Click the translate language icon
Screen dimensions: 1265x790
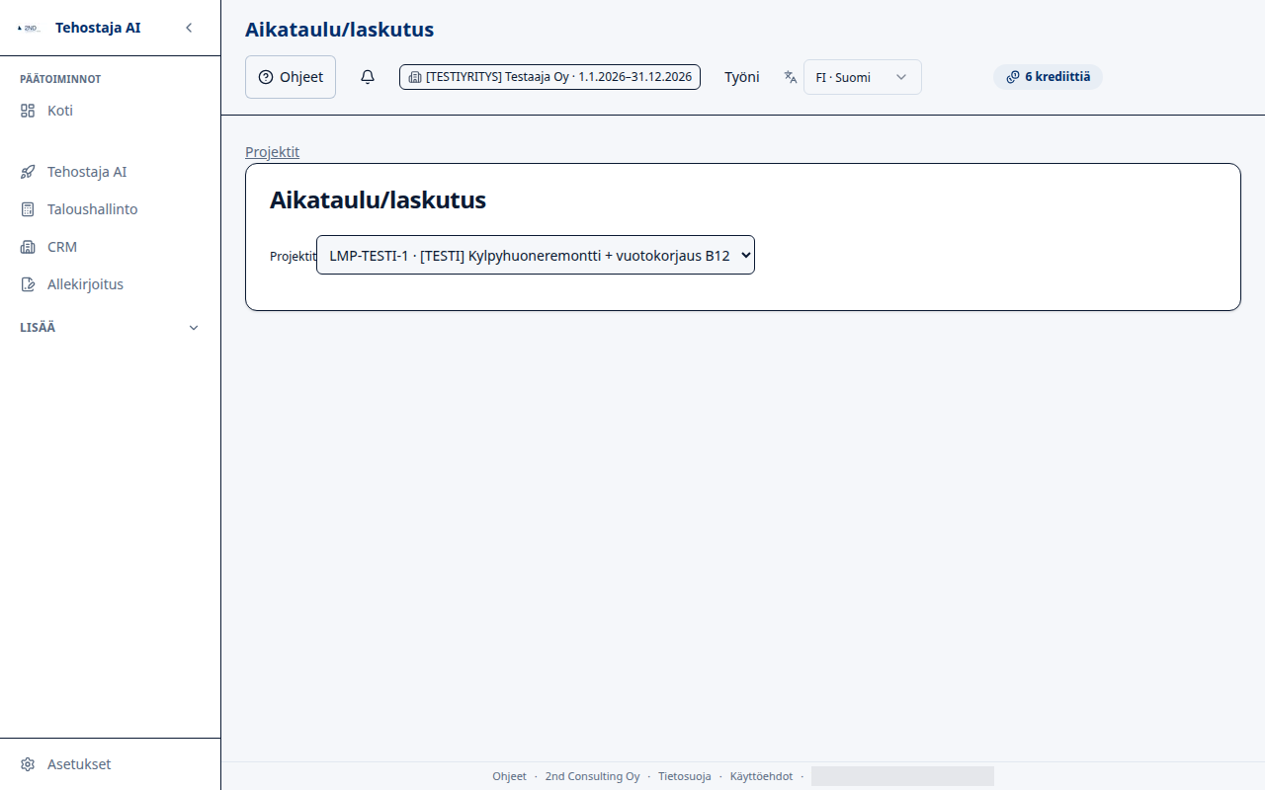click(791, 77)
